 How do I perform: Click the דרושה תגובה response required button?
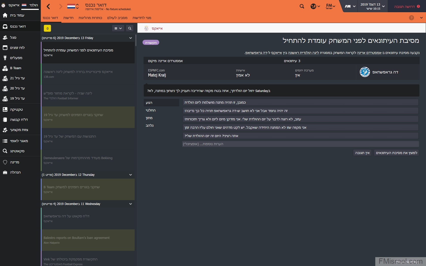(x=407, y=6)
